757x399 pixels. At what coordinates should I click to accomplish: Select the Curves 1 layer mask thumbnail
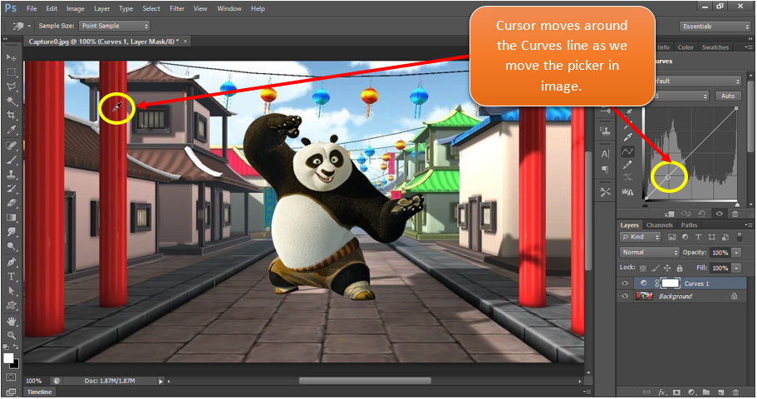pos(670,283)
